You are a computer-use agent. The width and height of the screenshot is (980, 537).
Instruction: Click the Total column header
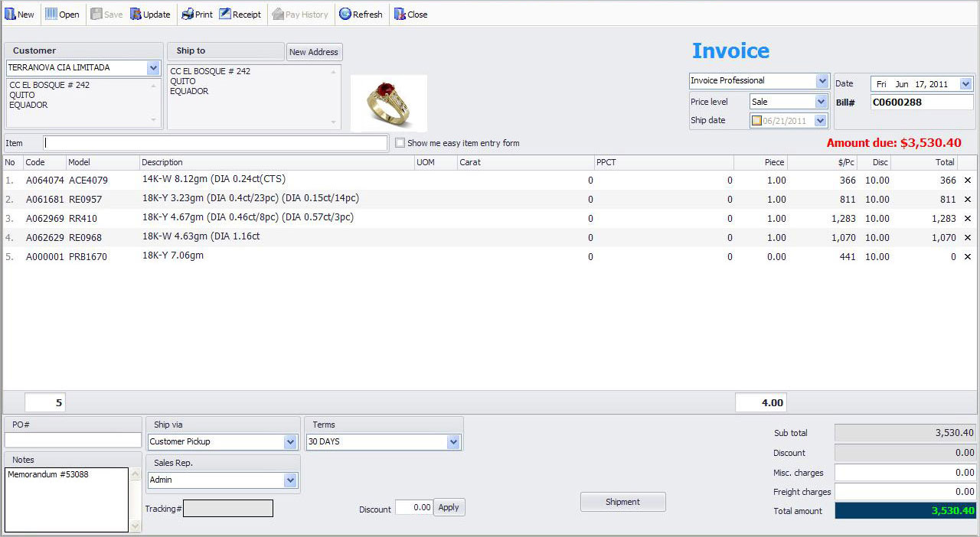tap(924, 162)
